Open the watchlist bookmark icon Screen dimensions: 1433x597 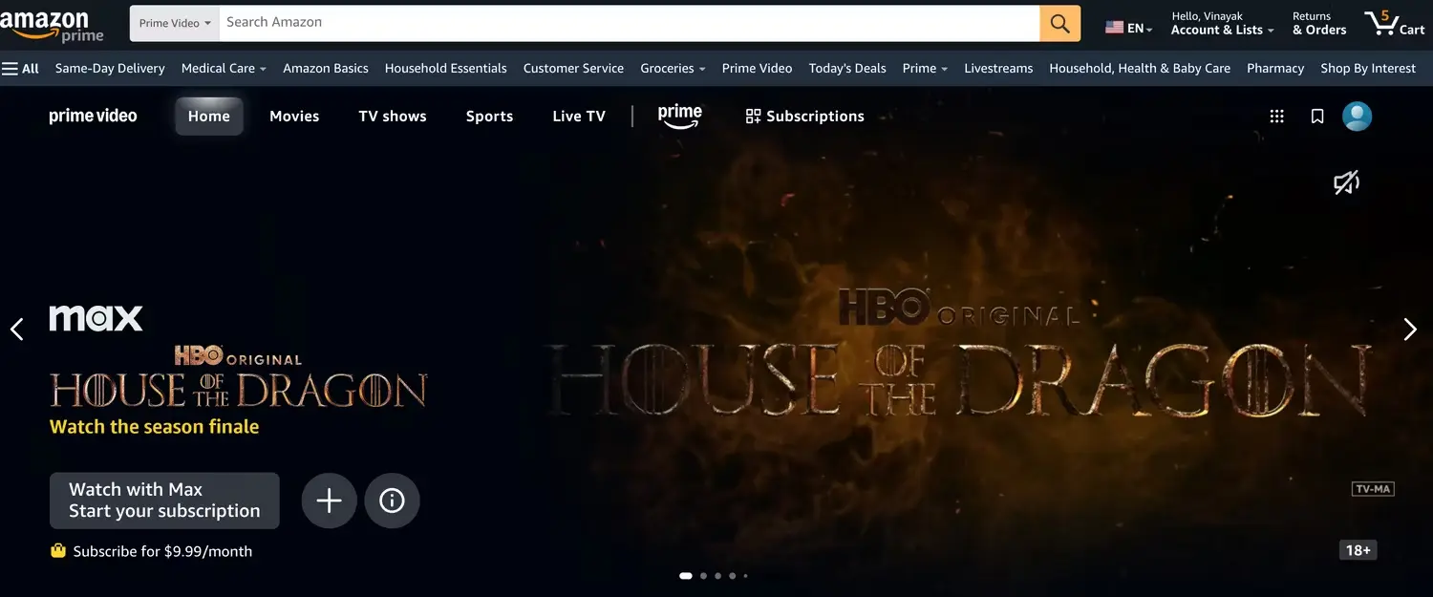1317,117
